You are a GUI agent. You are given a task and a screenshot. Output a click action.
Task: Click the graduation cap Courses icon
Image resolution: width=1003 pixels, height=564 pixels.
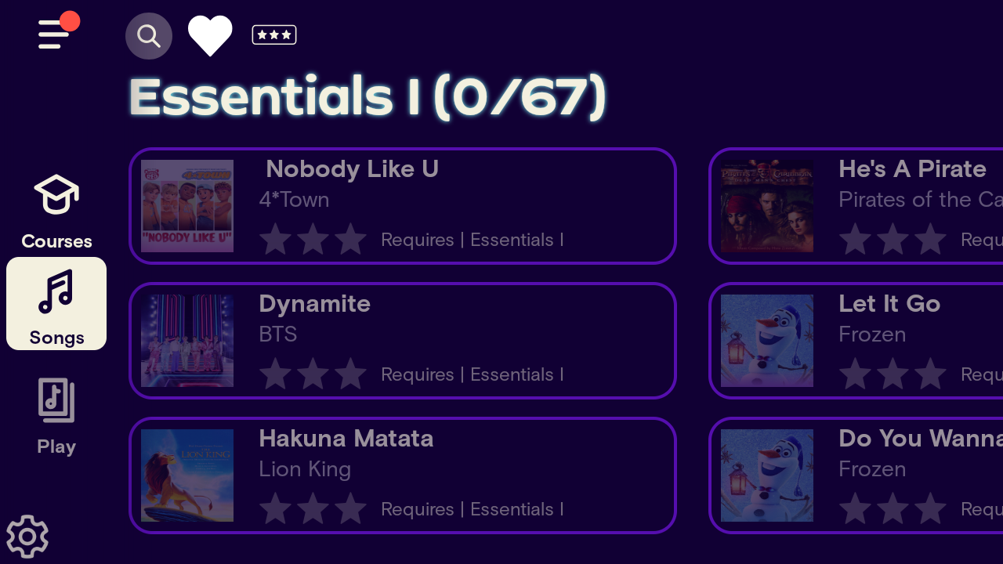click(56, 194)
